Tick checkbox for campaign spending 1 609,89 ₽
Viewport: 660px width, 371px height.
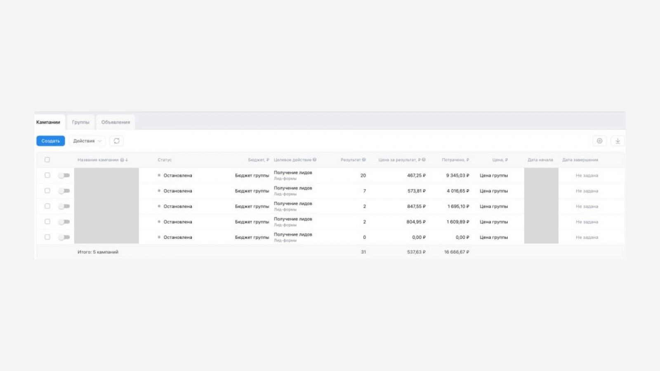(47, 222)
